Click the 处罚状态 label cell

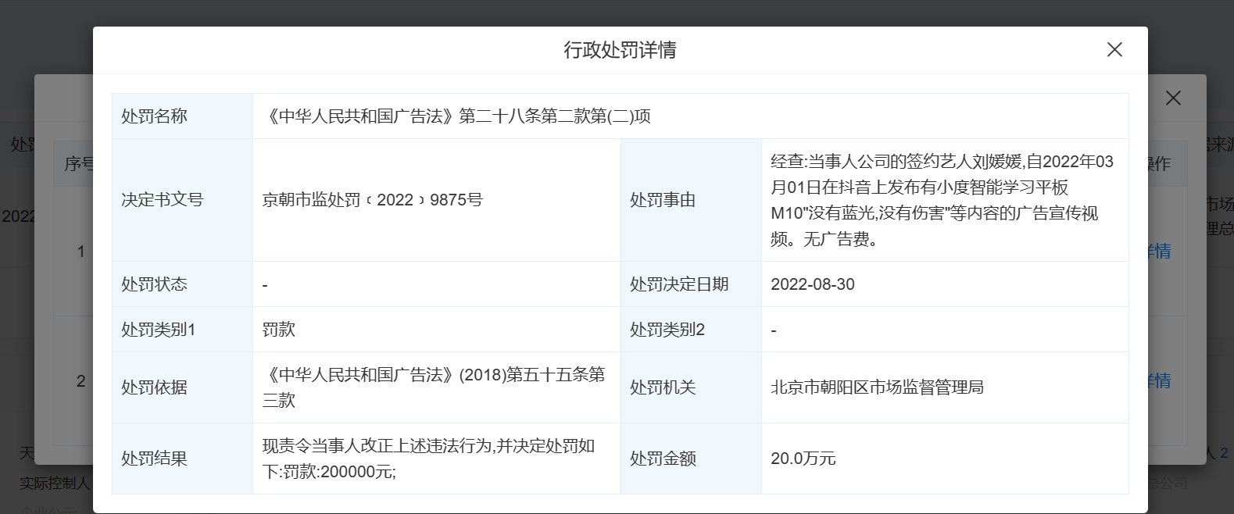click(x=155, y=284)
